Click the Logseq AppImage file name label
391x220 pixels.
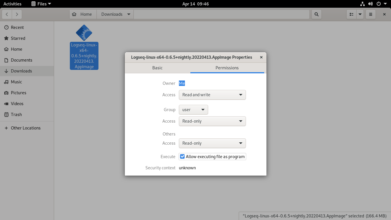pyautogui.click(x=84, y=56)
